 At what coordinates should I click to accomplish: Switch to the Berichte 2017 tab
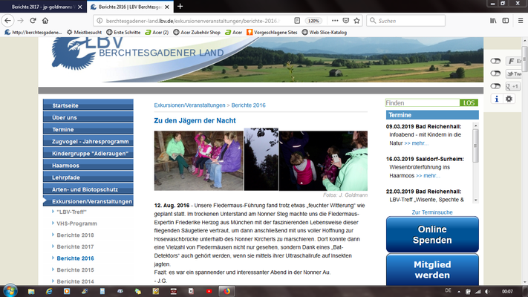pyautogui.click(x=42, y=7)
